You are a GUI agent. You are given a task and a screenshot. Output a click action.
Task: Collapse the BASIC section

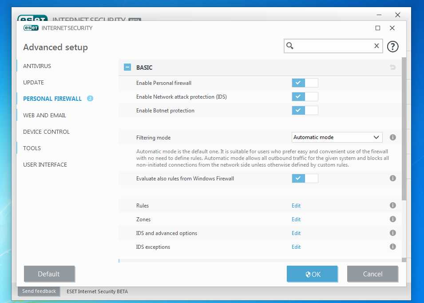127,67
